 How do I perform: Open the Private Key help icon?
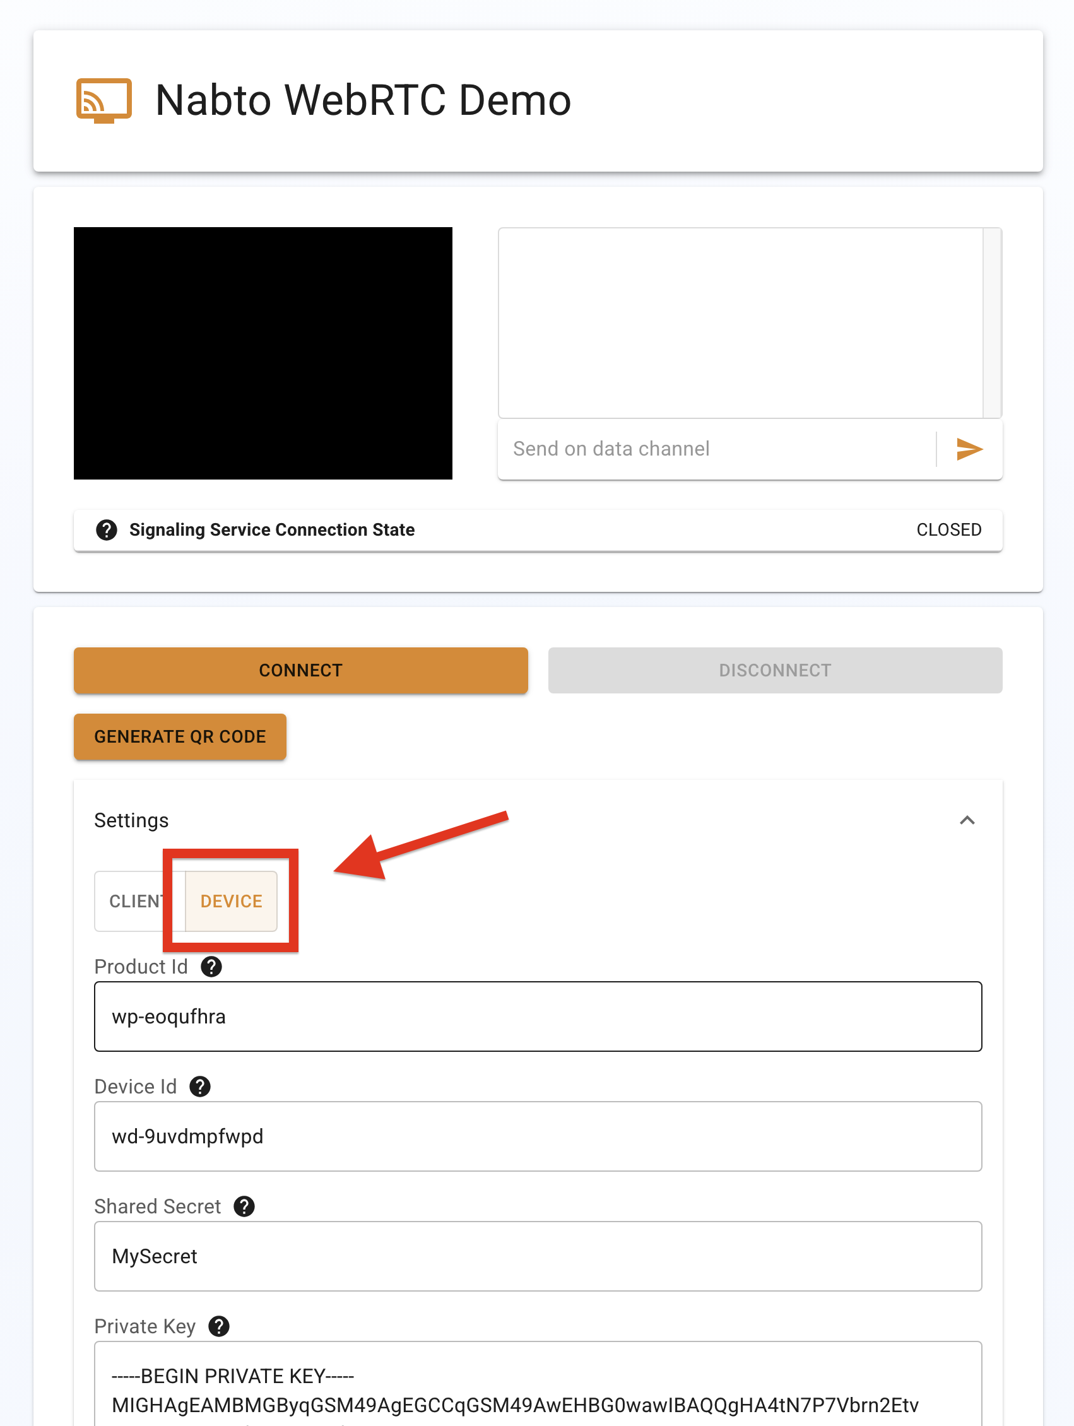(x=218, y=1326)
